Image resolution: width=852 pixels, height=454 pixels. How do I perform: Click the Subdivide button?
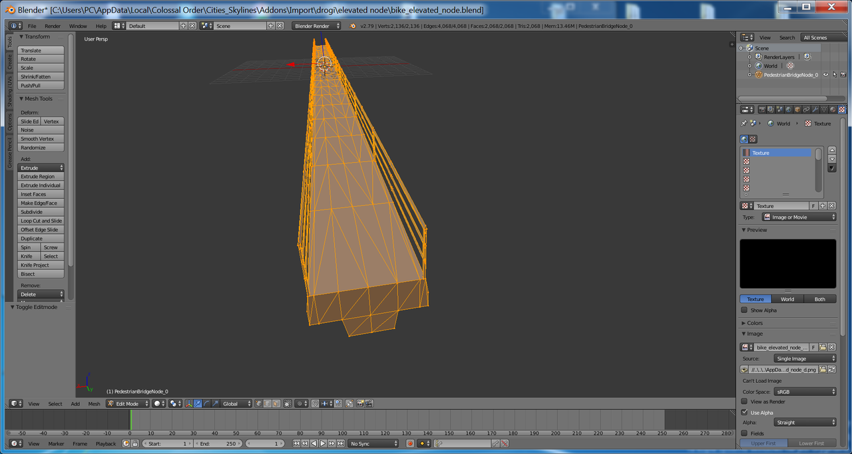point(41,212)
